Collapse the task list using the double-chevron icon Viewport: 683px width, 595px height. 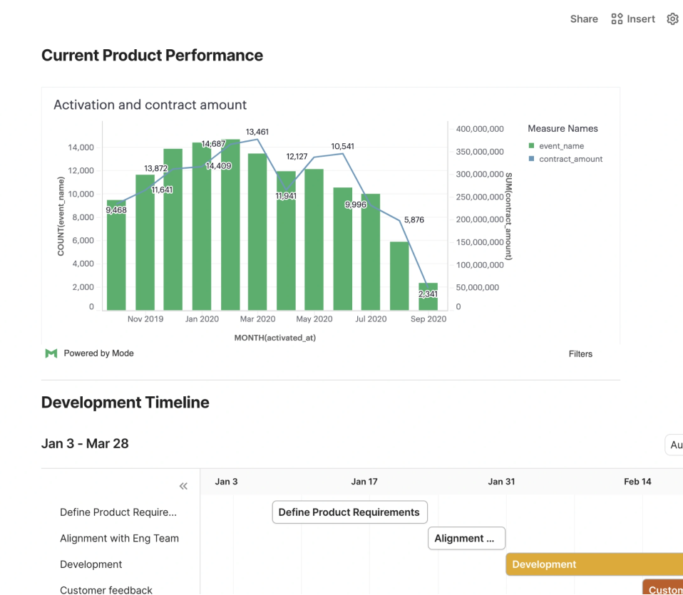tap(183, 485)
